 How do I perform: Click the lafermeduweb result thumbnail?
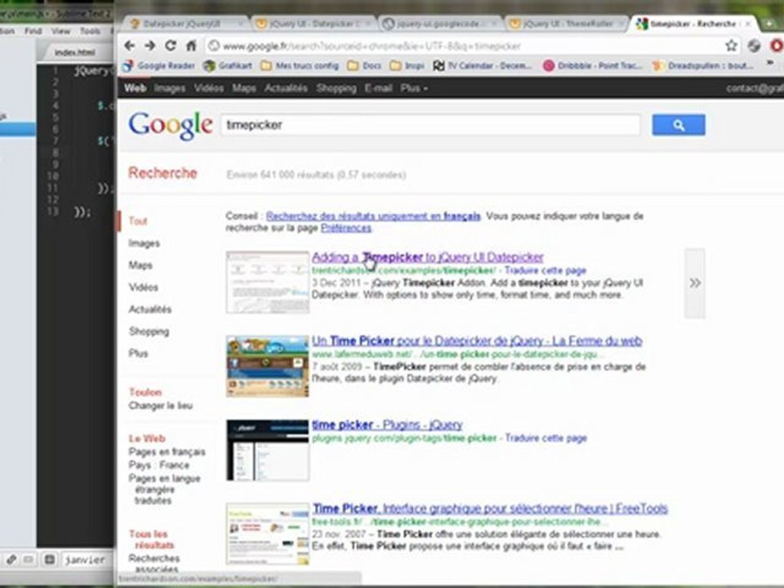(x=268, y=366)
